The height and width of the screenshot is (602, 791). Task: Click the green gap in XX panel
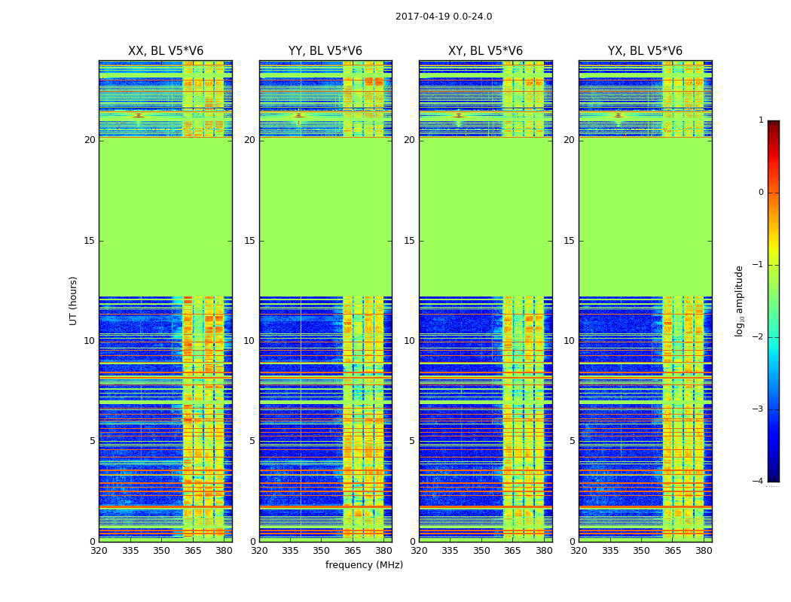click(166, 217)
